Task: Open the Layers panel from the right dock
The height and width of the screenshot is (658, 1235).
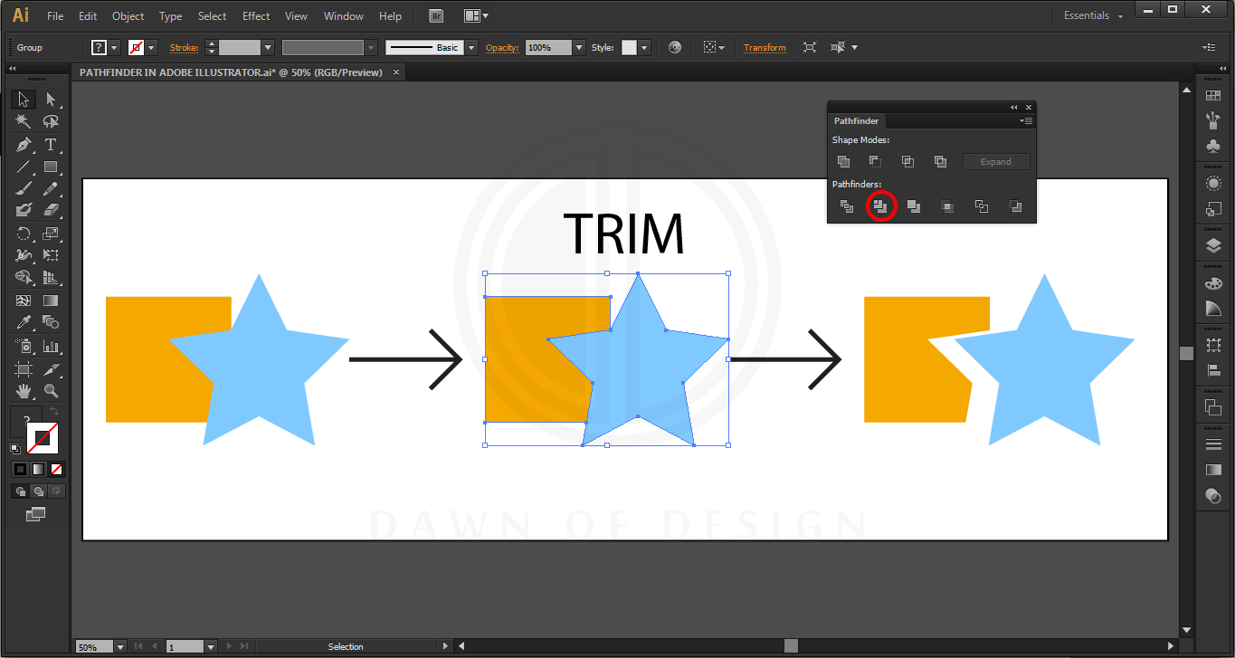Action: 1213,244
